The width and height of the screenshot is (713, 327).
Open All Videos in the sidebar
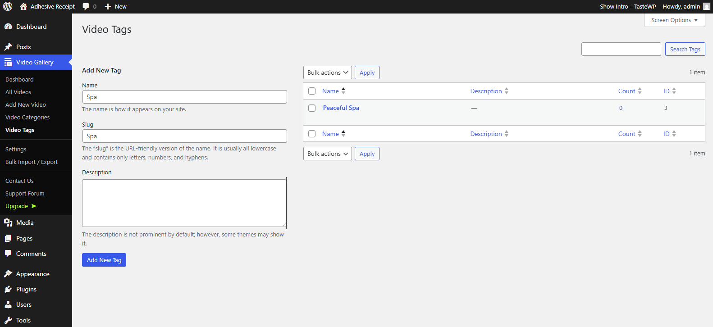pyautogui.click(x=18, y=92)
